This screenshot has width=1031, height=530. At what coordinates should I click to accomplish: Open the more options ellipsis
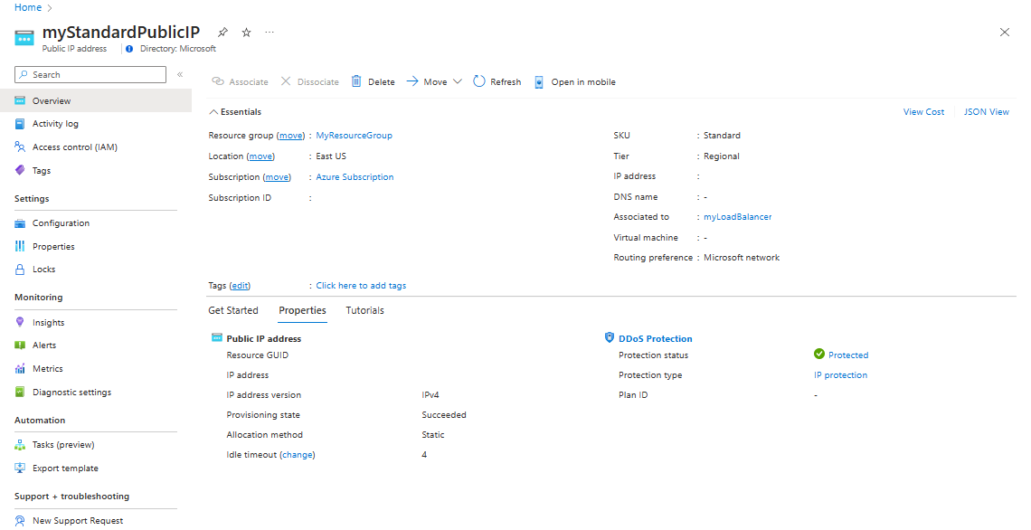coord(270,33)
